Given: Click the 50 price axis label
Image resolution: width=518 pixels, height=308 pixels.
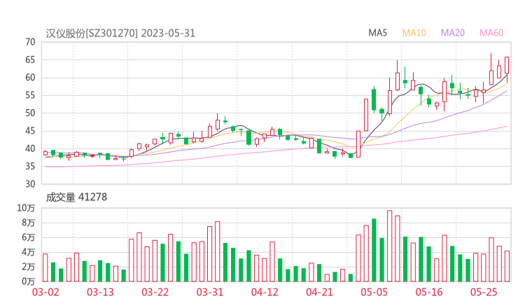Looking at the screenshot, I should pyautogui.click(x=30, y=113).
